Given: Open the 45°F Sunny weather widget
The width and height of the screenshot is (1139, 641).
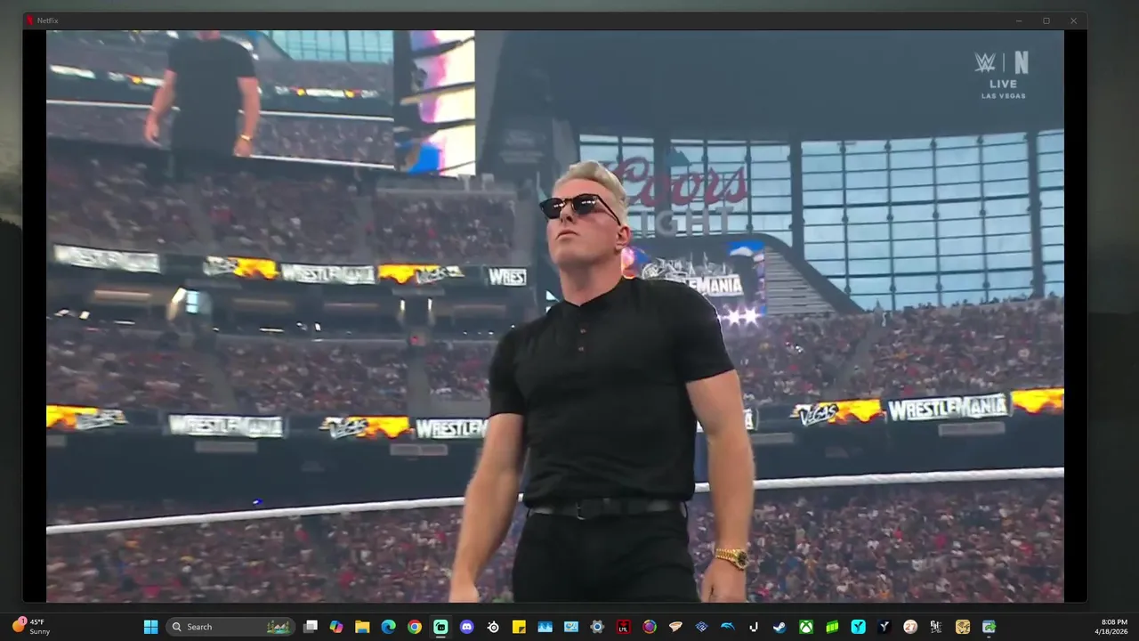Looking at the screenshot, I should [x=31, y=627].
